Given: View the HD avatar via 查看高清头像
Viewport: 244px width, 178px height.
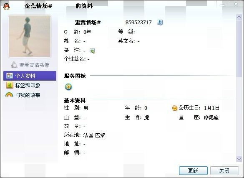Looking at the screenshot, I should (x=34, y=65).
